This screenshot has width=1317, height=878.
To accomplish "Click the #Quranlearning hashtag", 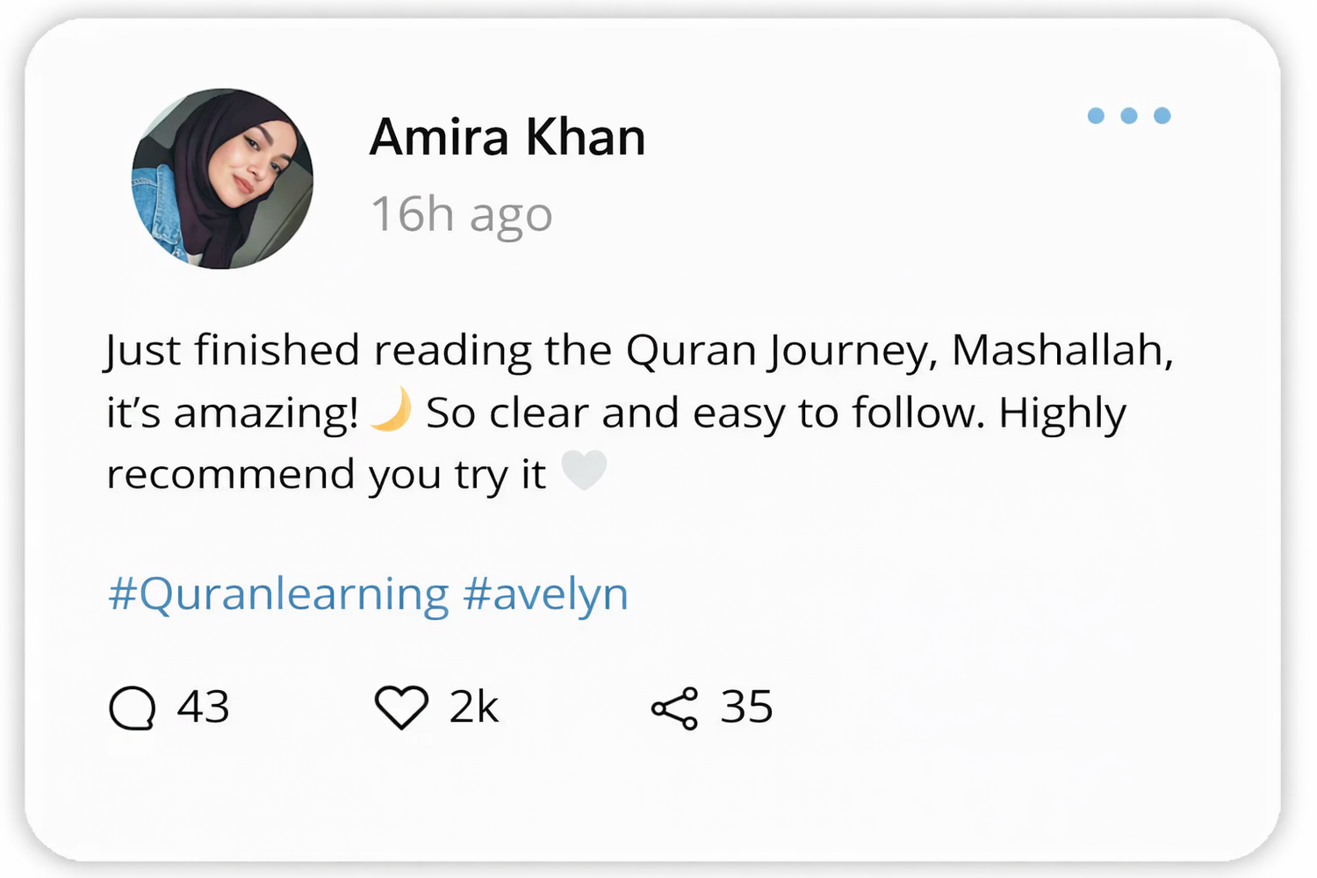I will tap(278, 594).
